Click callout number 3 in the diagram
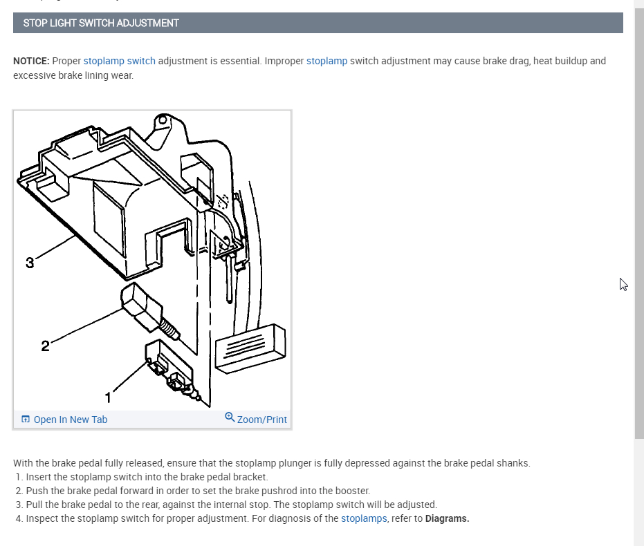Viewport: 644px width, 546px height. point(30,263)
